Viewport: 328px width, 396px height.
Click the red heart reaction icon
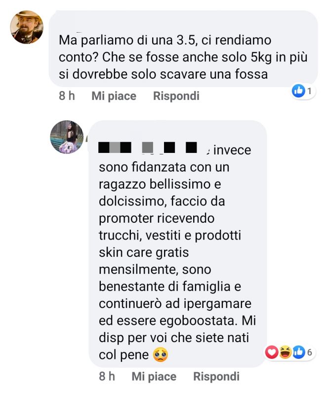271,352
